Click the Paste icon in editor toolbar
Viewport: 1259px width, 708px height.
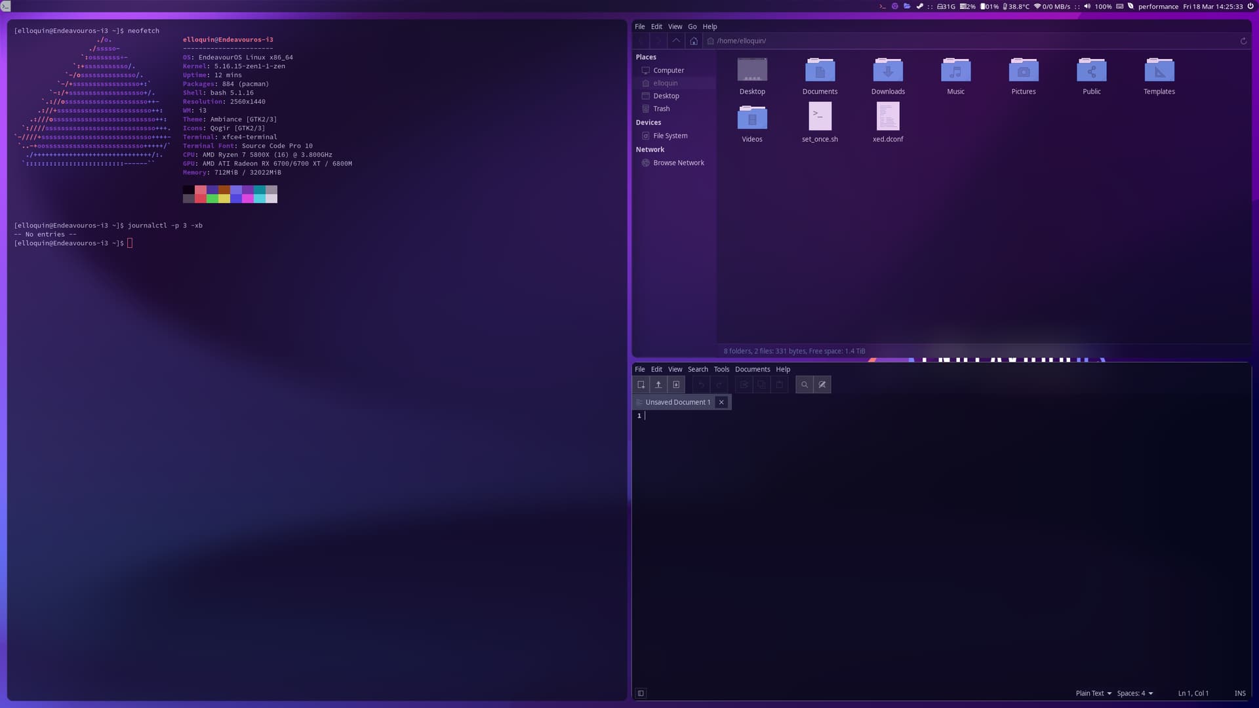tap(779, 385)
